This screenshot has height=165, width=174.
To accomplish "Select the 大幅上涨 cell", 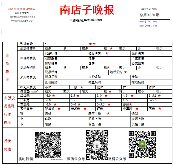I will tap(151, 119).
